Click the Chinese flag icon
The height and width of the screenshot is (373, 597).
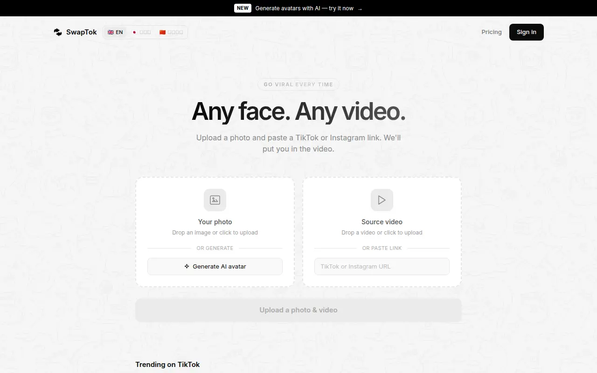coord(162,32)
